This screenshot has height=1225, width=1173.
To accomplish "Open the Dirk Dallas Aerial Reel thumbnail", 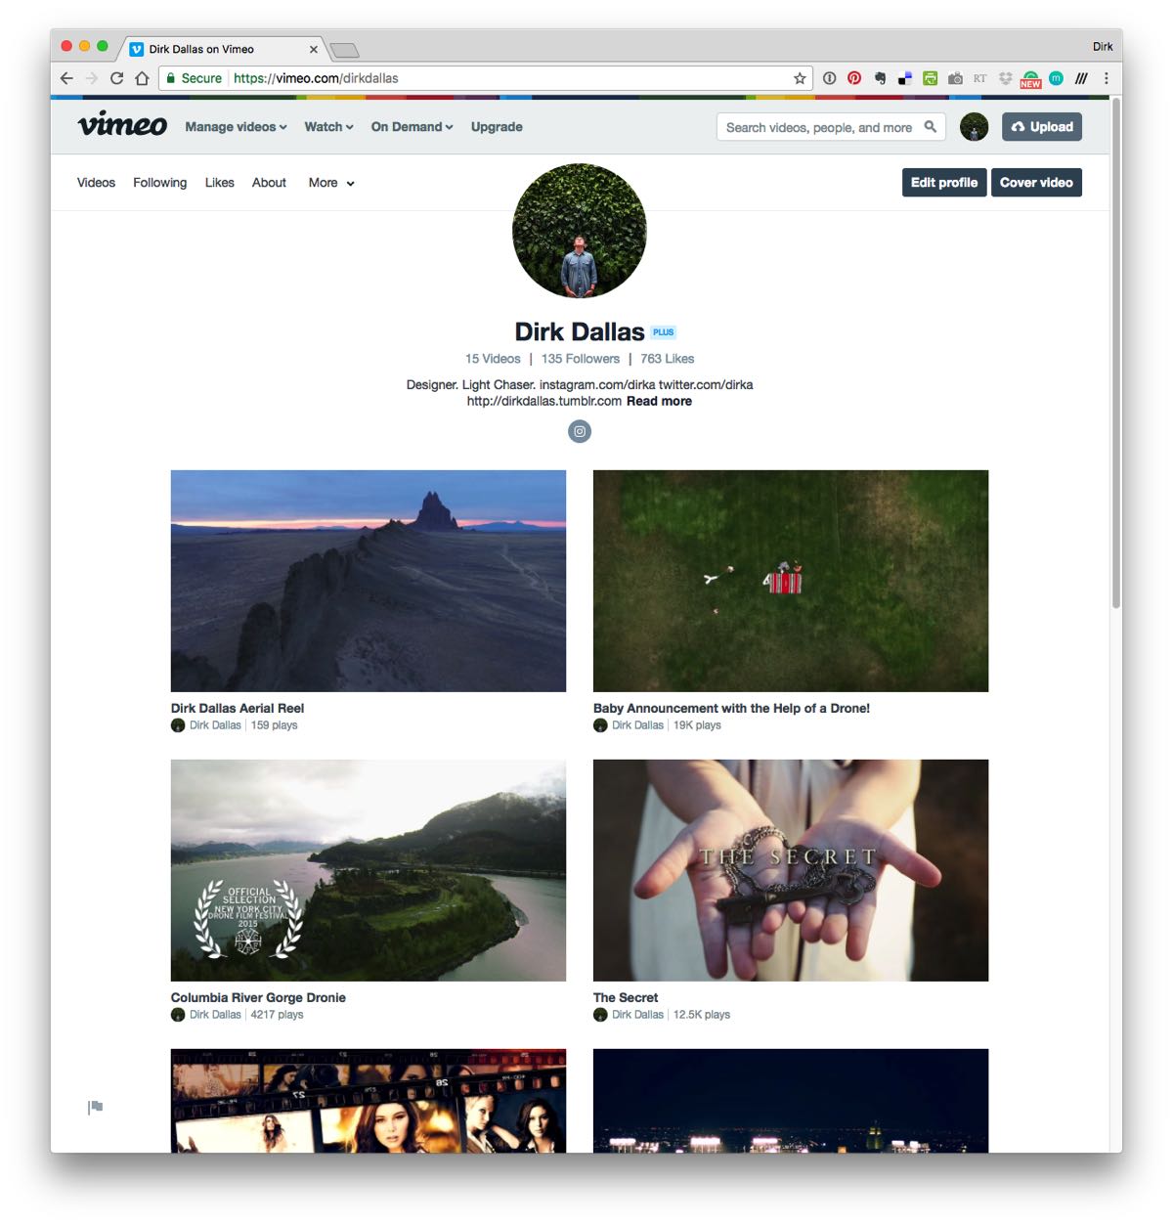I will click(369, 581).
